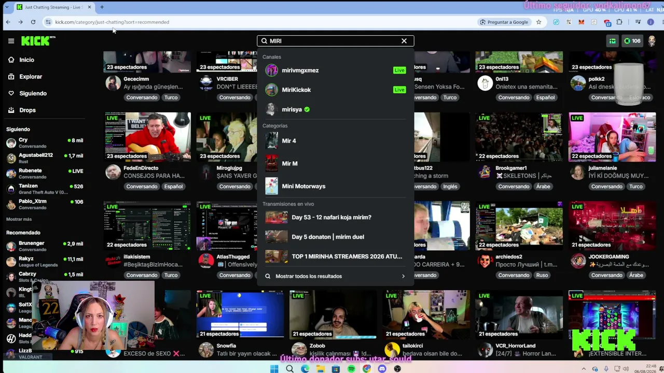
Task: Open recommended channel Brunenger
Action: tap(45, 246)
